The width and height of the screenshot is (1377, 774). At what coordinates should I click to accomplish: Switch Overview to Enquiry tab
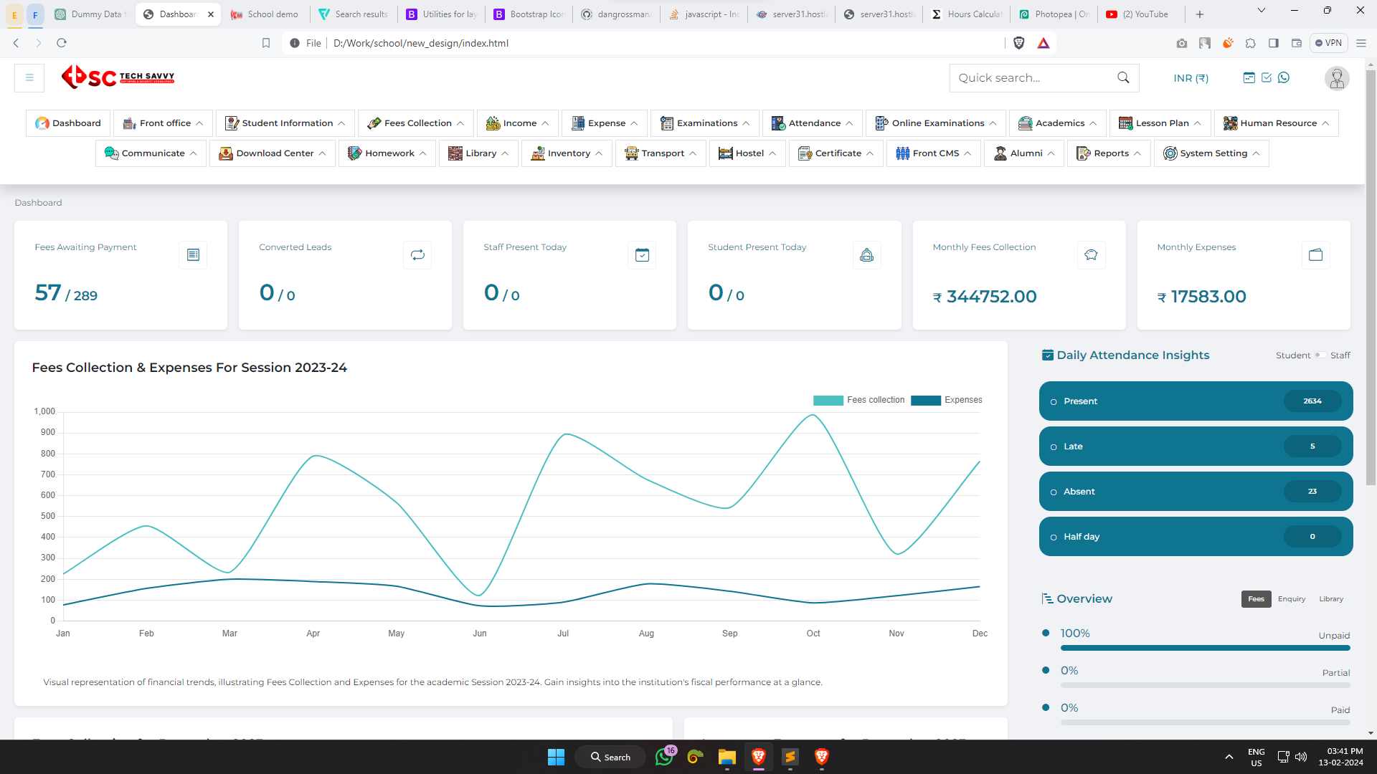click(x=1292, y=599)
